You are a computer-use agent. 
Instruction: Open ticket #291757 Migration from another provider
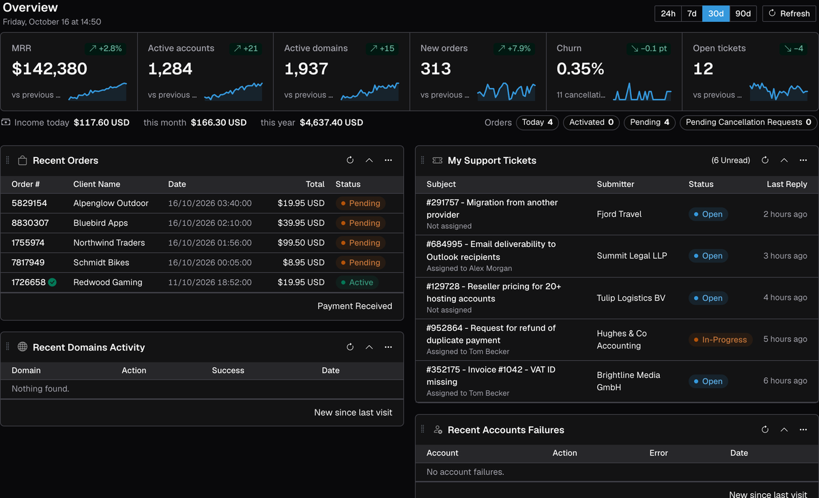pos(492,209)
